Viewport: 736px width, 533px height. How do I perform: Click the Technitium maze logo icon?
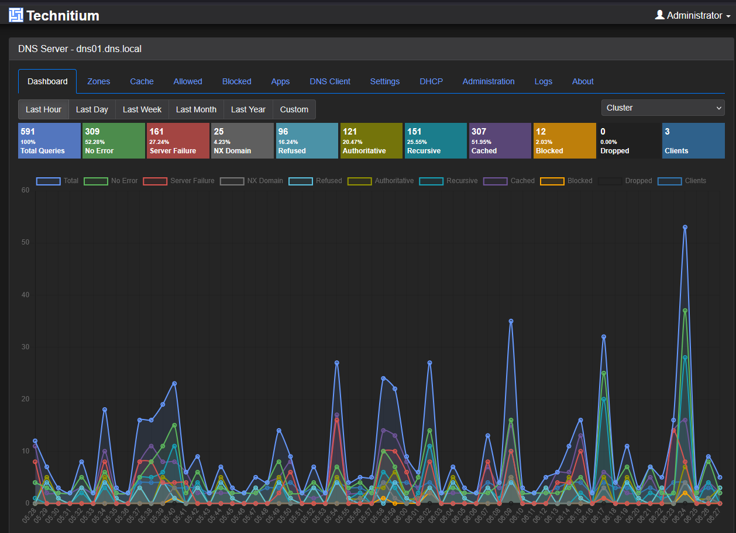click(x=16, y=15)
